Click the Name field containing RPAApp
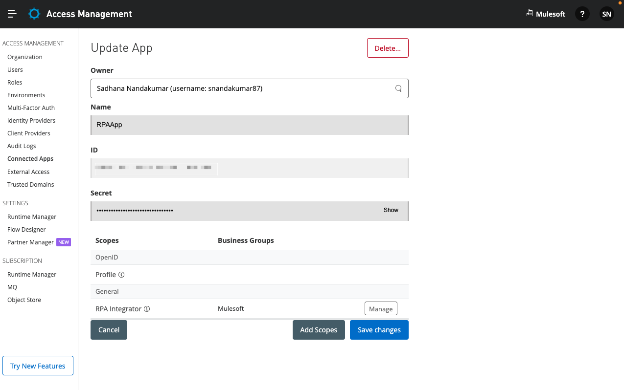Viewport: 624px width, 390px height. (x=250, y=125)
